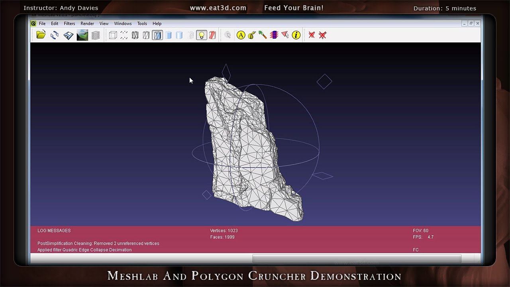Click the 'Faces: 1999' readout
Image resolution: width=510 pixels, height=287 pixels.
(x=222, y=237)
